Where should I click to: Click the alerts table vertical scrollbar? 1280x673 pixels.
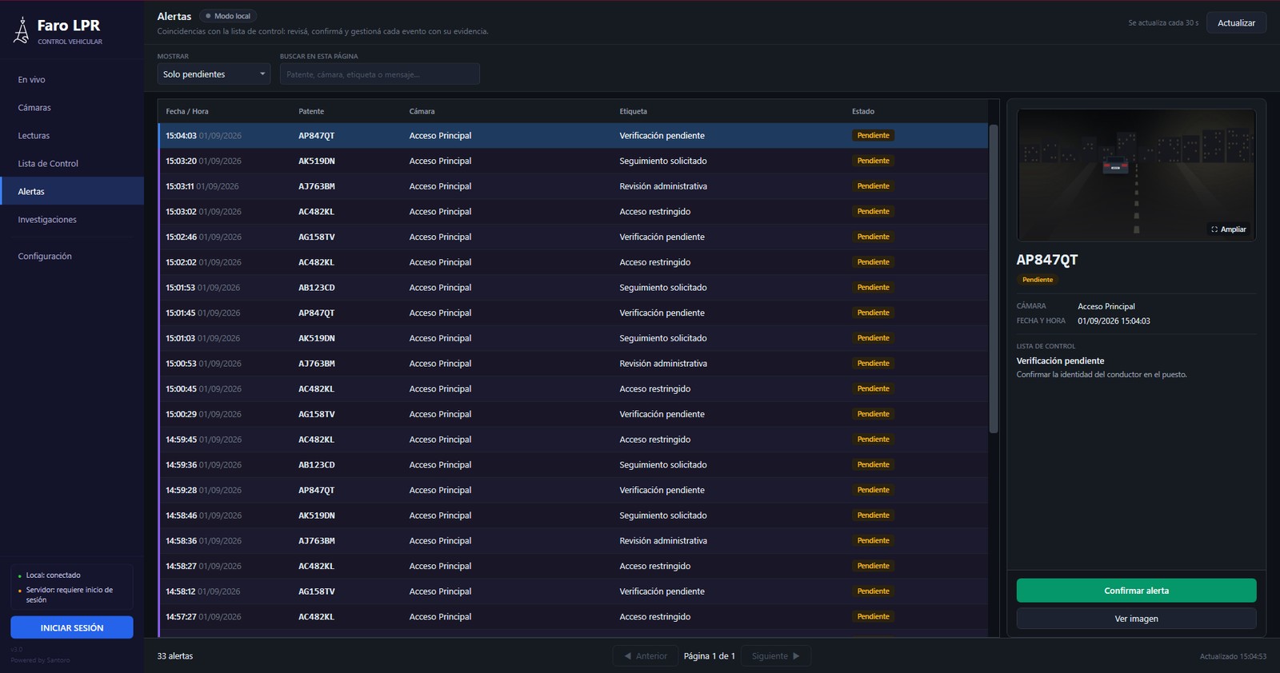[x=994, y=279]
